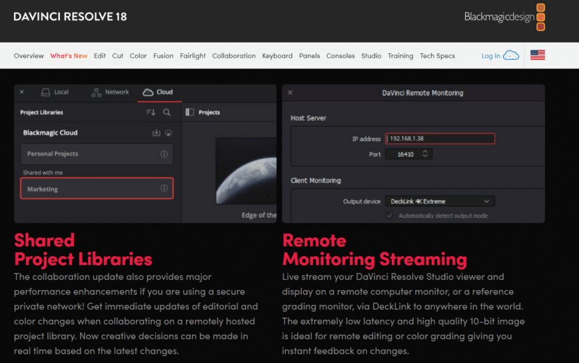Click the Cloud tab icon
Image resolution: width=579 pixels, height=363 pixels.
click(148, 92)
